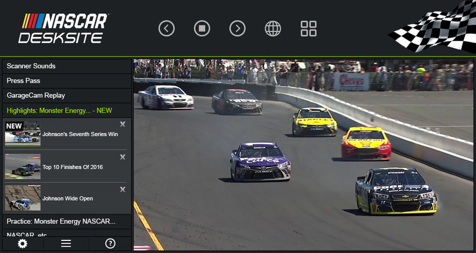This screenshot has width=476, height=253.
Task: Select Top 10 Finishes Of 2016 title
Action: 73,167
